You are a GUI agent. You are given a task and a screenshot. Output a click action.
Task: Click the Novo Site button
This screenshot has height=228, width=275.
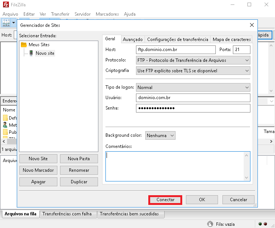click(38, 159)
